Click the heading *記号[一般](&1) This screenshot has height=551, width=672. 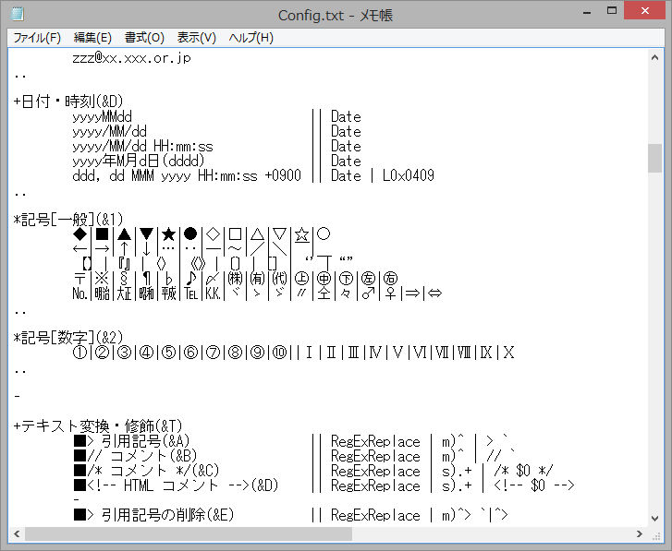pyautogui.click(x=68, y=220)
